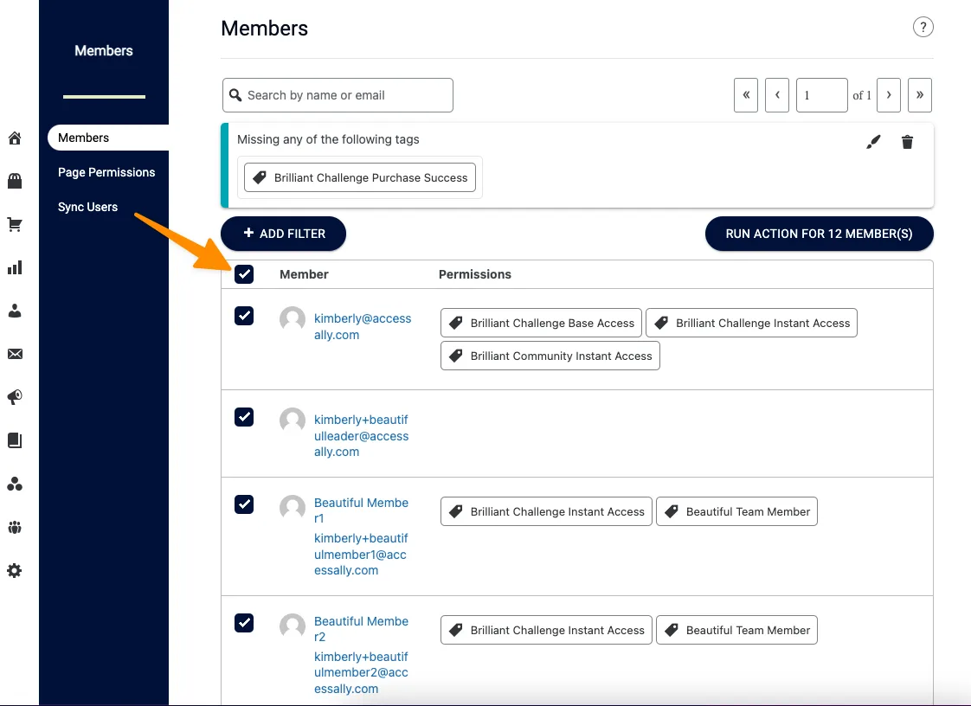This screenshot has width=971, height=706.
Task: Open the shopping cart sidebar icon
Action: (15, 224)
